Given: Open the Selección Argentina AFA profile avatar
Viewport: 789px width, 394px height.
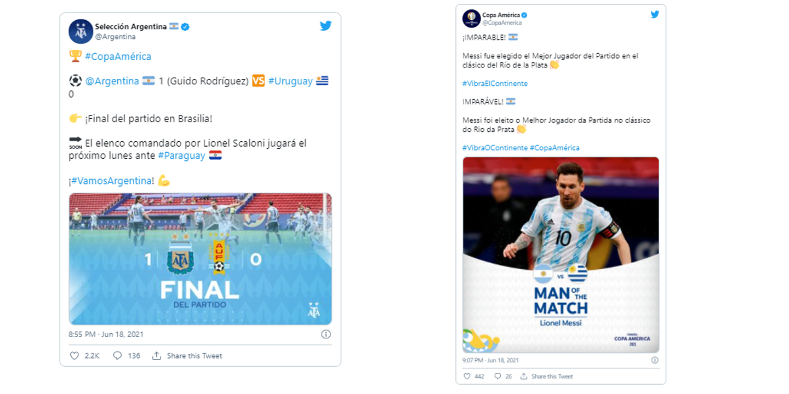Looking at the screenshot, I should pyautogui.click(x=81, y=31).
